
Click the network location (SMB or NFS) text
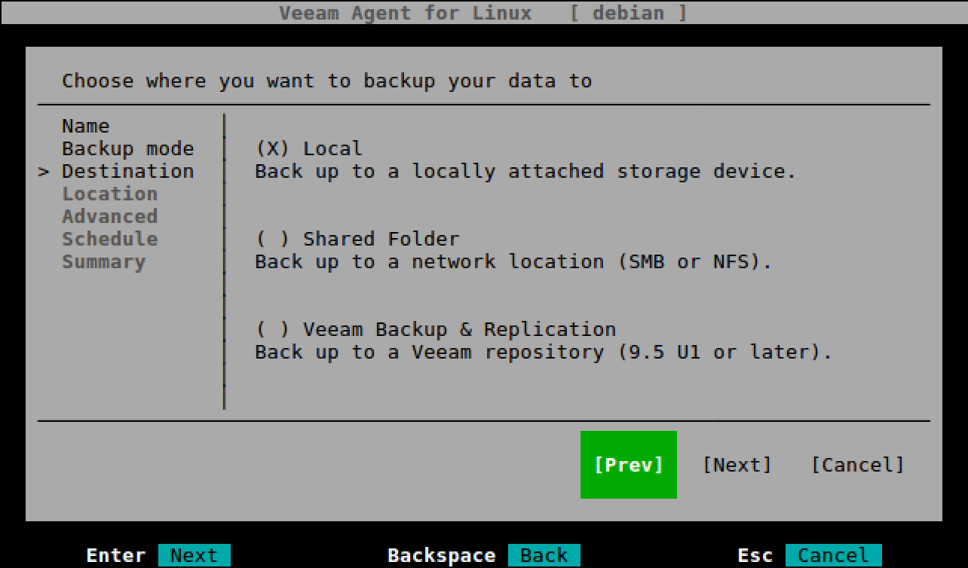513,261
